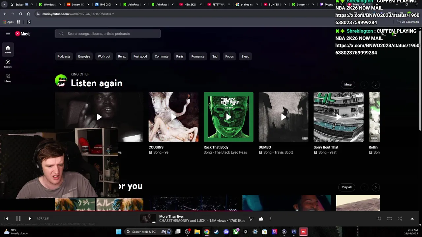
Task: Go to Home in sidebar
Action: (8, 50)
